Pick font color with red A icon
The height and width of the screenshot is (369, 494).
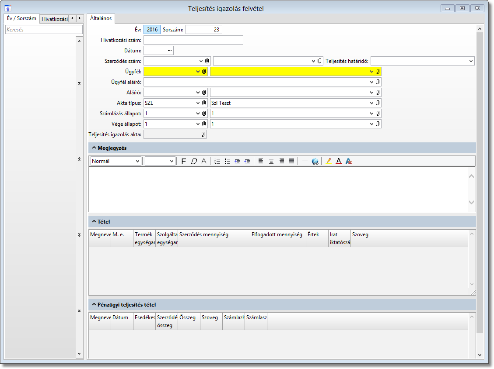(x=338, y=161)
